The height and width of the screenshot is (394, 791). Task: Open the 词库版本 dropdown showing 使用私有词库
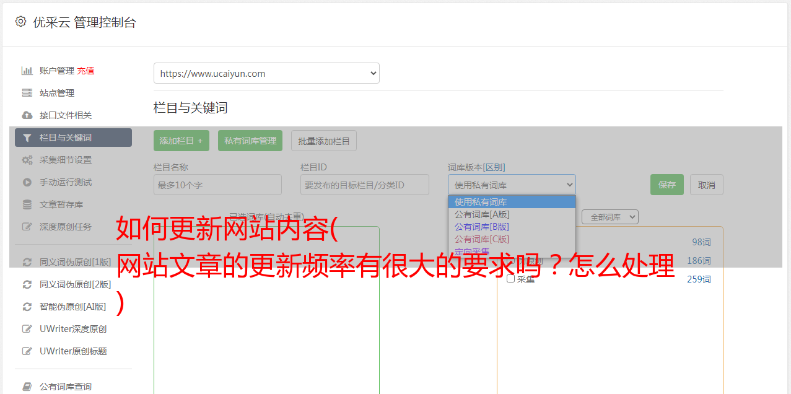(512, 185)
